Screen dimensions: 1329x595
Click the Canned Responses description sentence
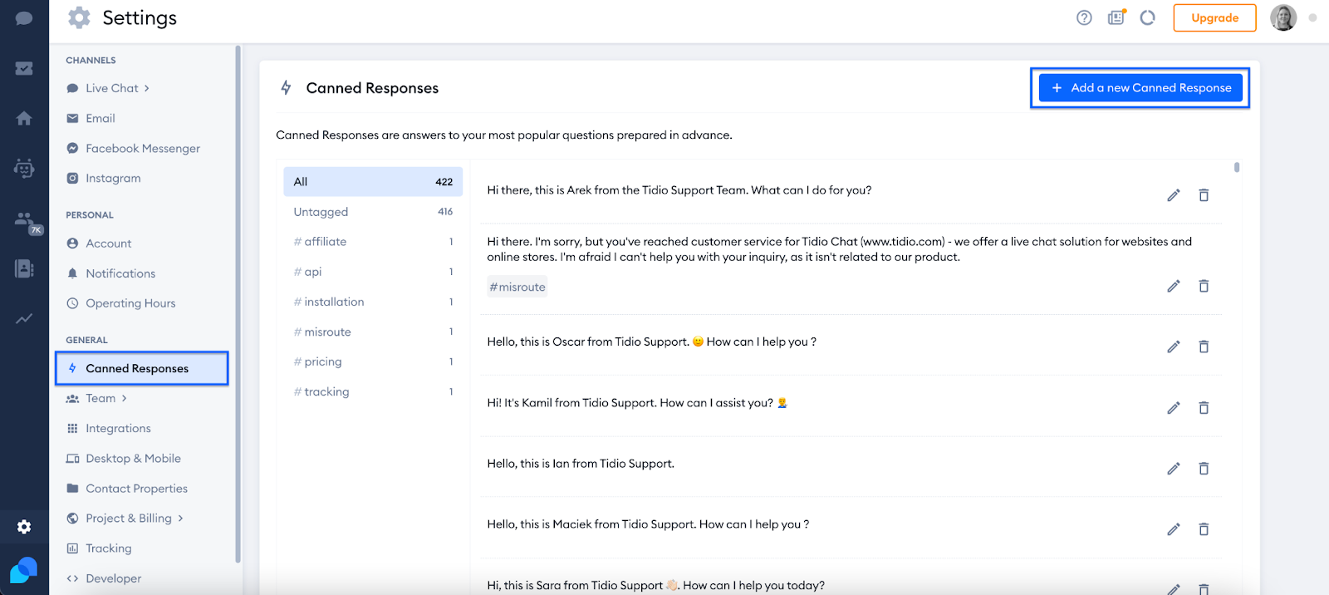[504, 135]
